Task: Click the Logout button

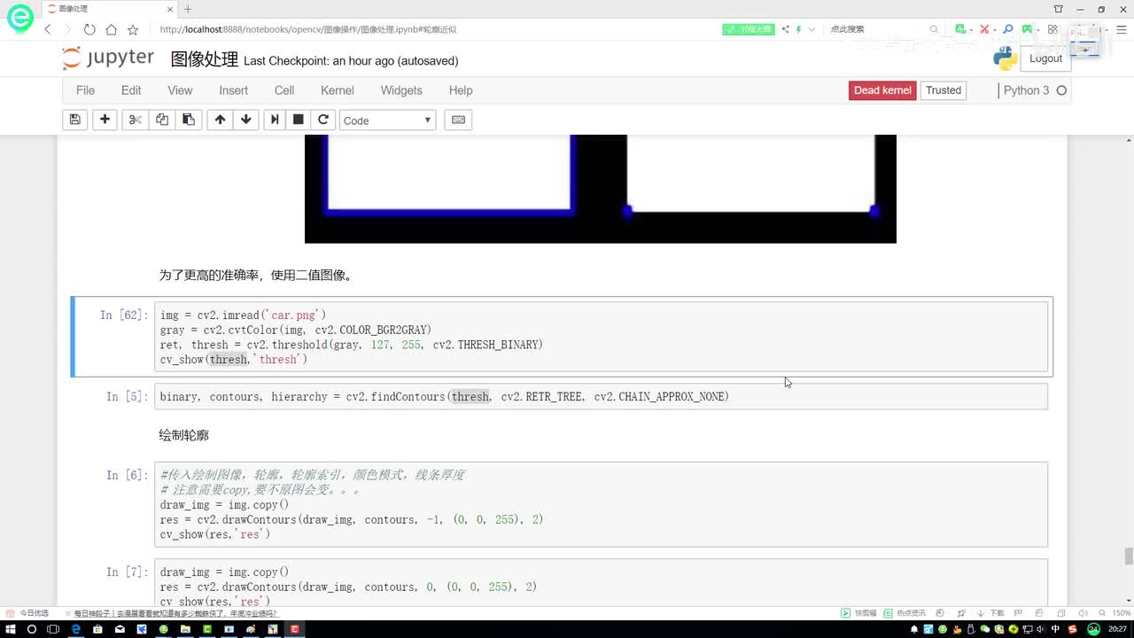Action: click(x=1045, y=58)
